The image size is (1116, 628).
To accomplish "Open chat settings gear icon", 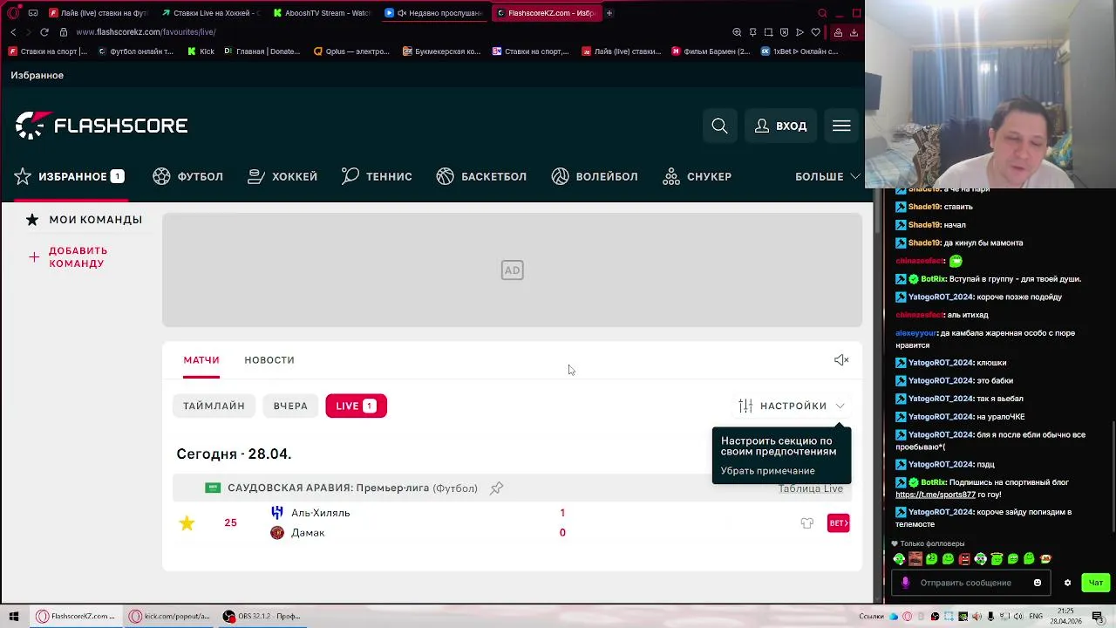I will click(x=1067, y=583).
